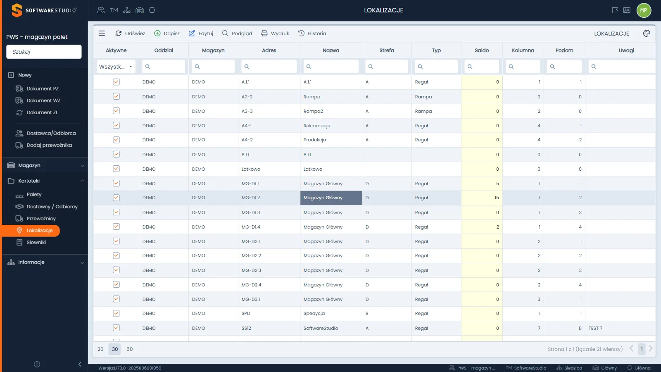Sort by the Saldo column header
Screen dimensions: 661x372
(x=482, y=50)
